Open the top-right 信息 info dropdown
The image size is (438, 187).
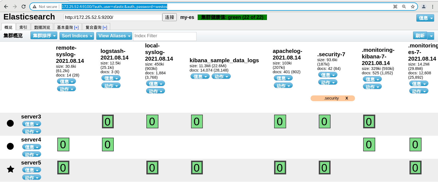[425, 18]
